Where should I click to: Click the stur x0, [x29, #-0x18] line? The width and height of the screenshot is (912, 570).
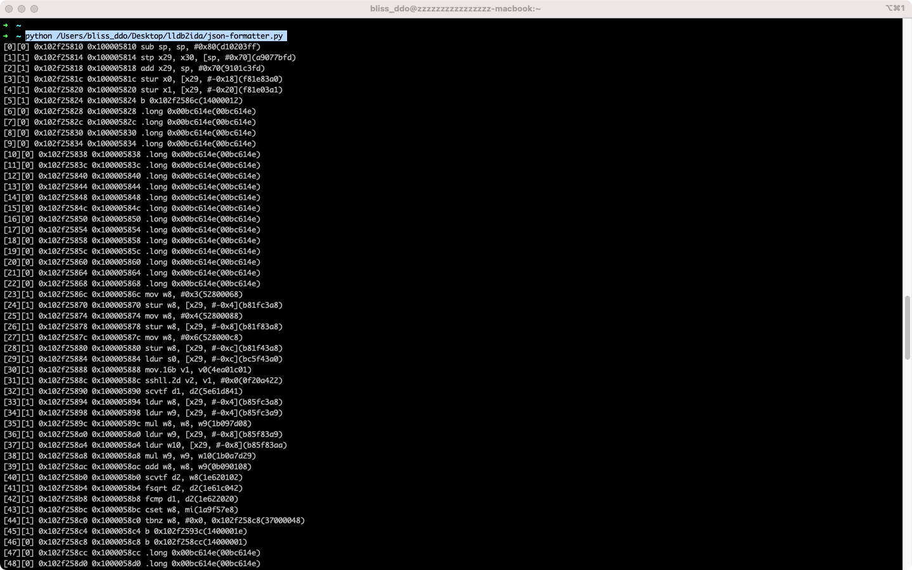(143, 79)
